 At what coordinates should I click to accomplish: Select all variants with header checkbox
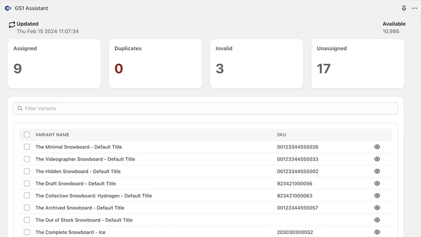(x=27, y=135)
